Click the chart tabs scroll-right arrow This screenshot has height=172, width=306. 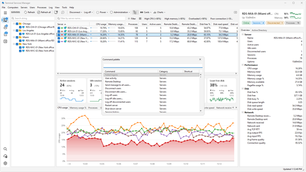236,107
